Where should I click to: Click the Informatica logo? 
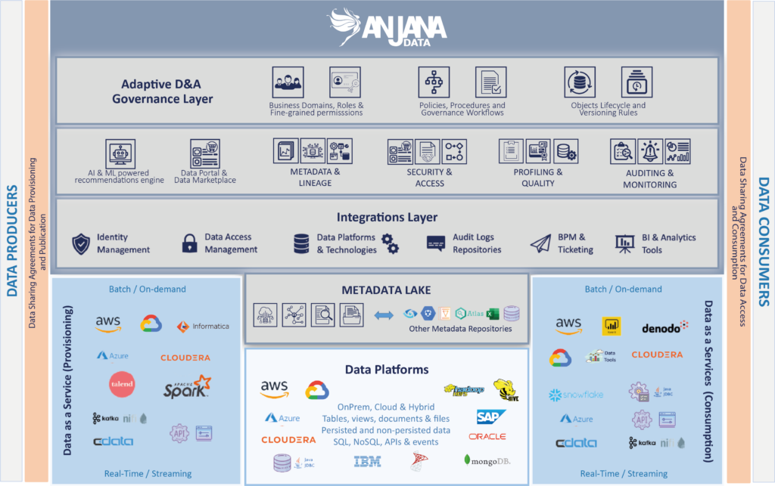pyautogui.click(x=203, y=327)
